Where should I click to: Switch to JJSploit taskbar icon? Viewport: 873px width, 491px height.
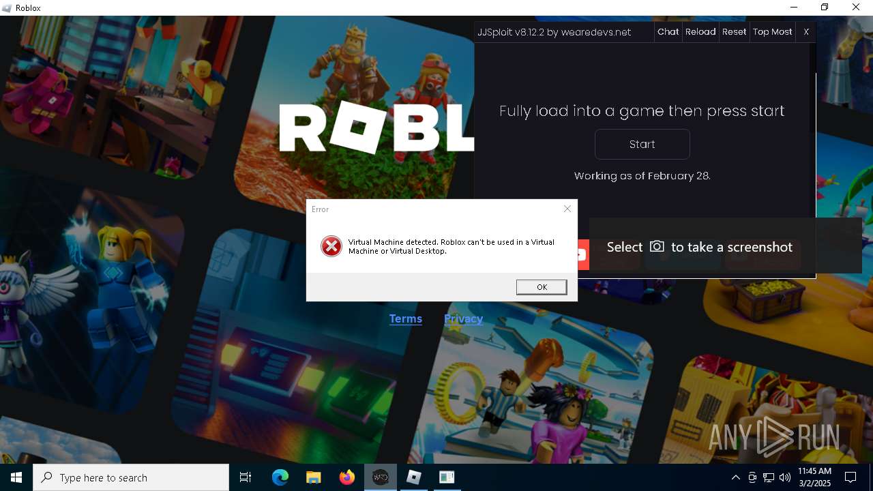381,477
